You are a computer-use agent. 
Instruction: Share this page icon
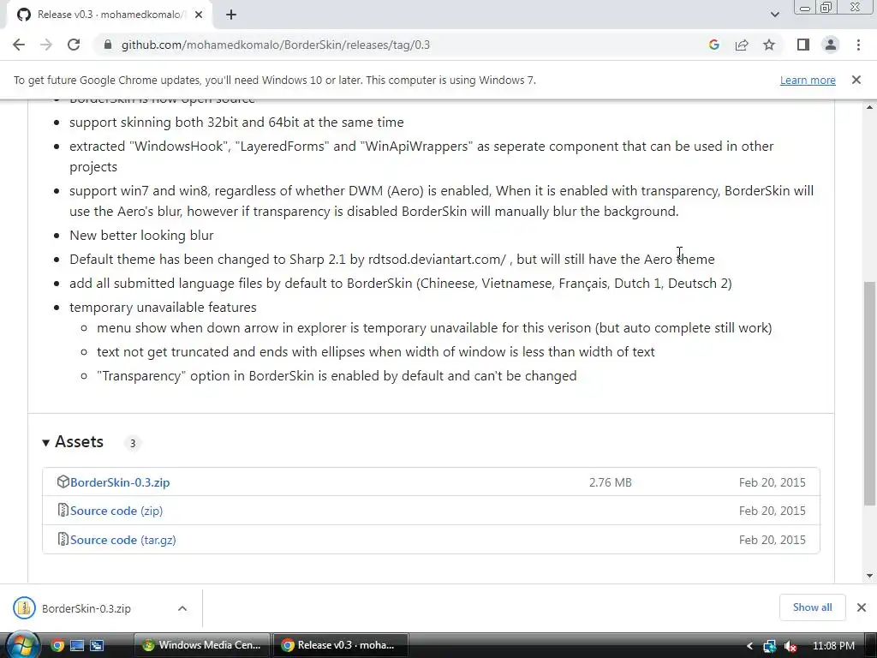point(742,45)
